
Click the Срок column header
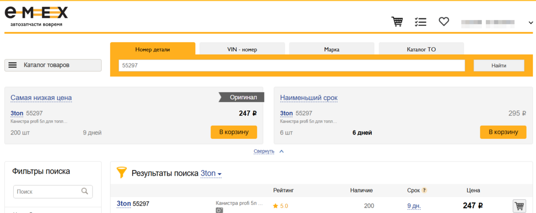413,190
